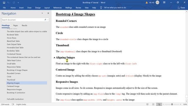Click the zoom in plus button
This screenshot has width=188, height=106.
coord(181,104)
